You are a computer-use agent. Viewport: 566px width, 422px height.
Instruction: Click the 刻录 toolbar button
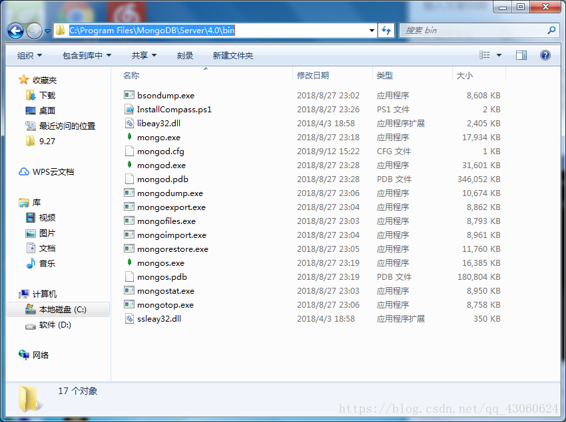(x=185, y=56)
